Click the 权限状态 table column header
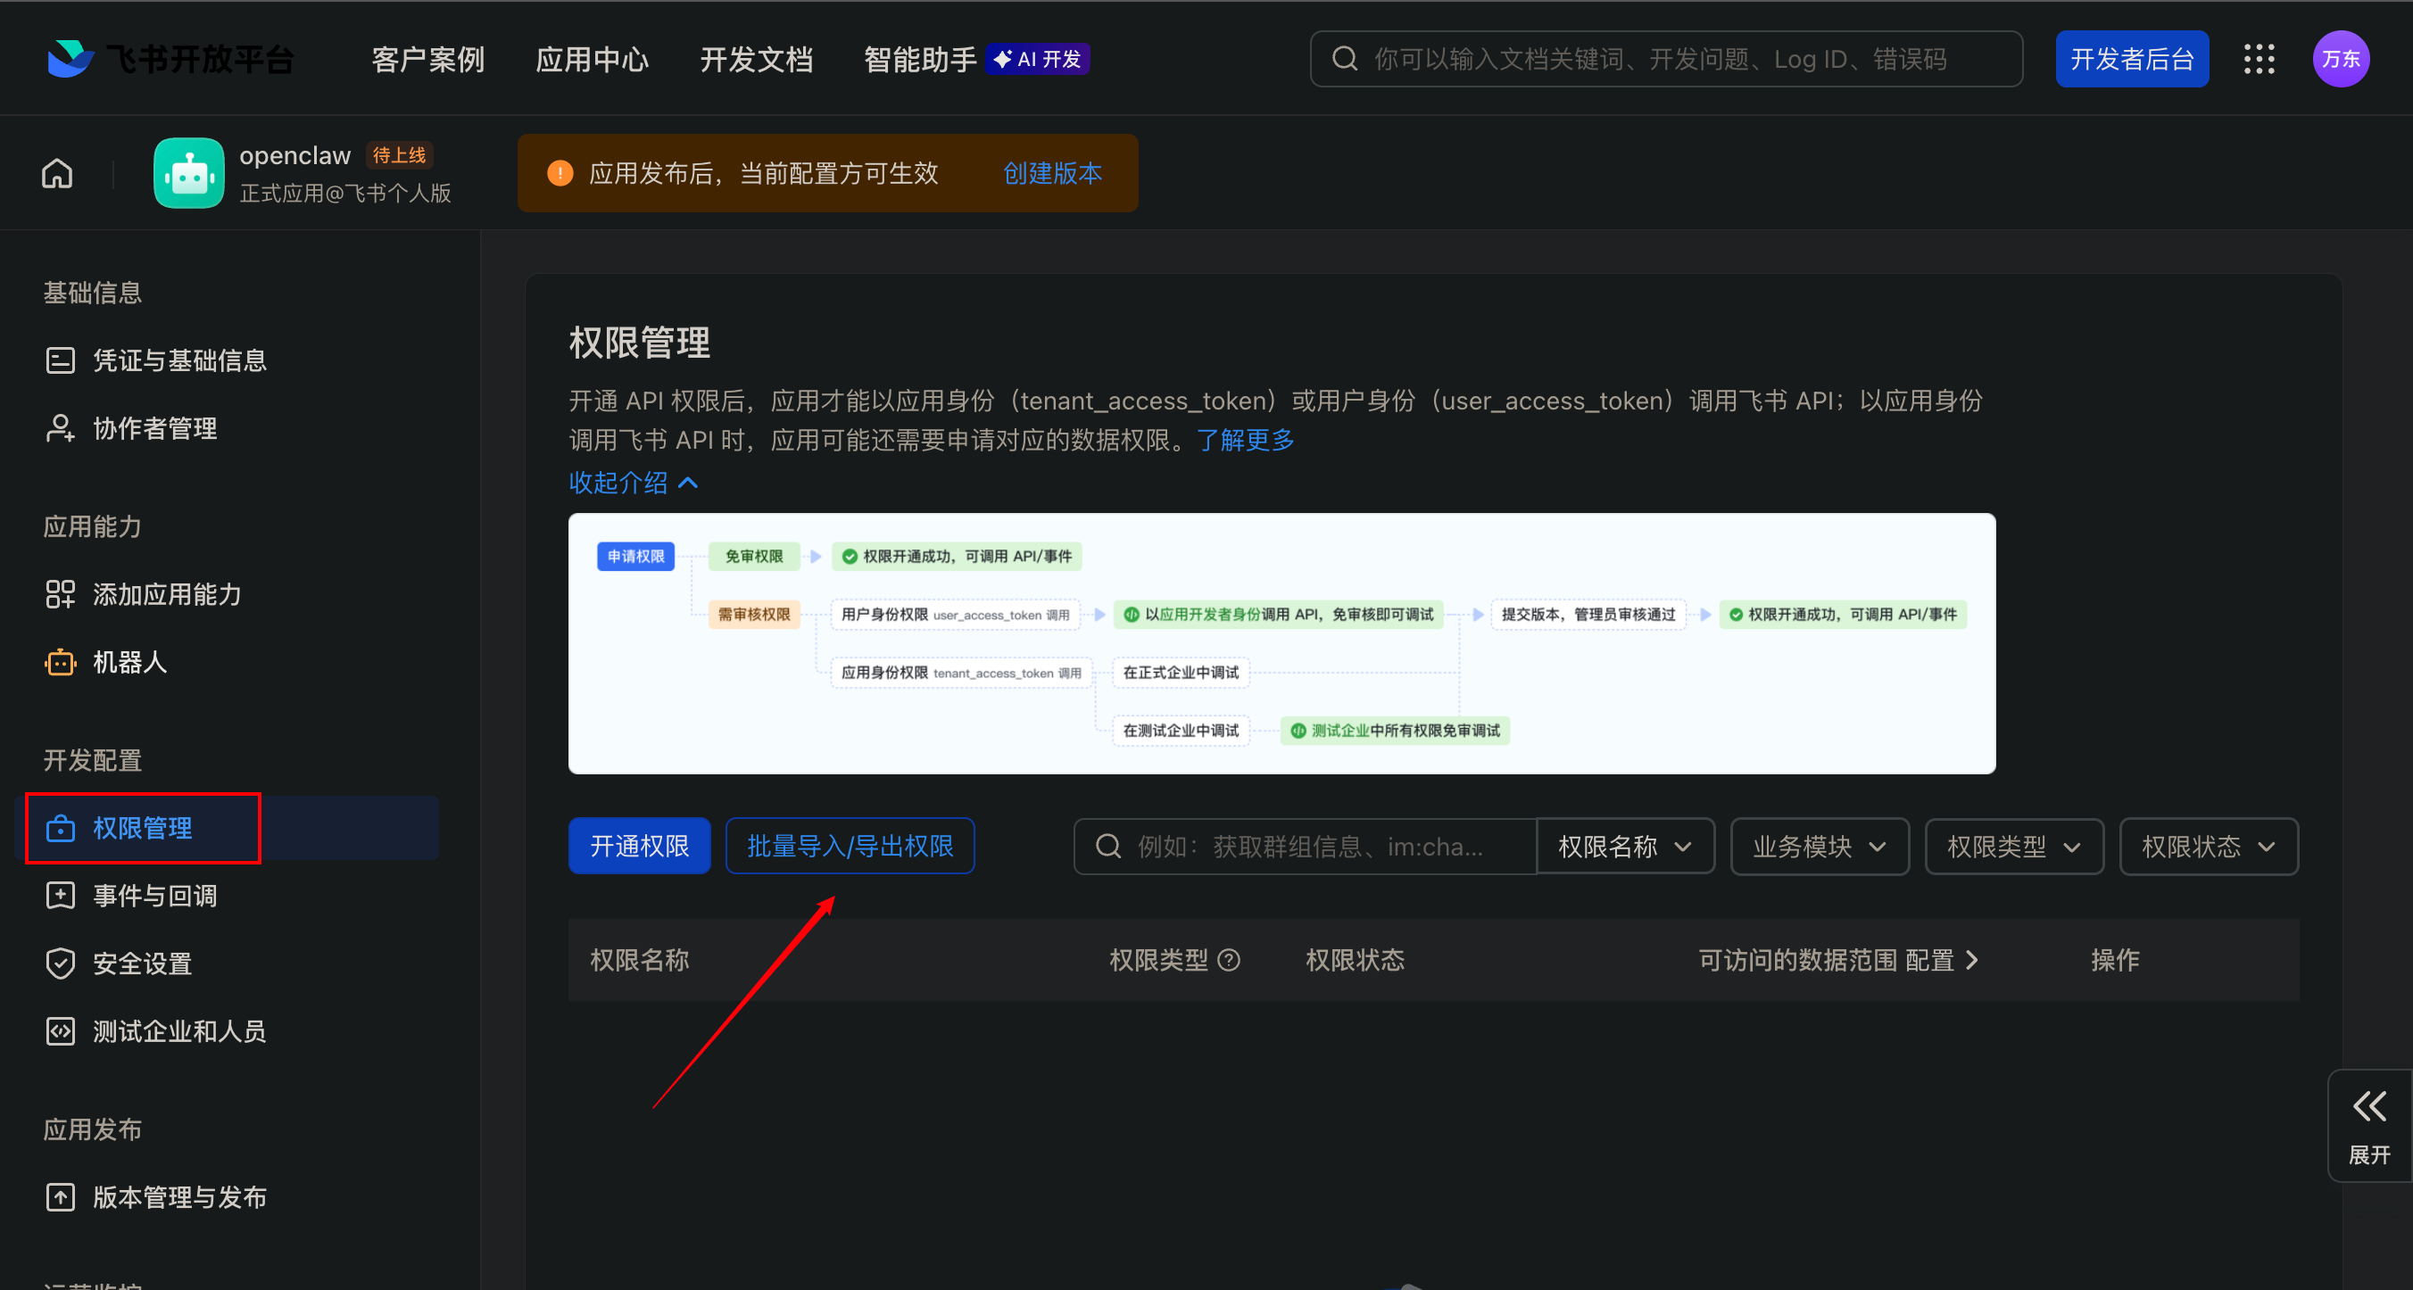The image size is (2413, 1290). pyautogui.click(x=1355, y=961)
